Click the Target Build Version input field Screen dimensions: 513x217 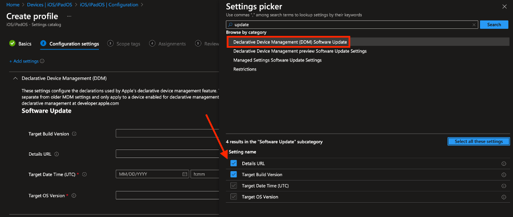tap(167, 133)
